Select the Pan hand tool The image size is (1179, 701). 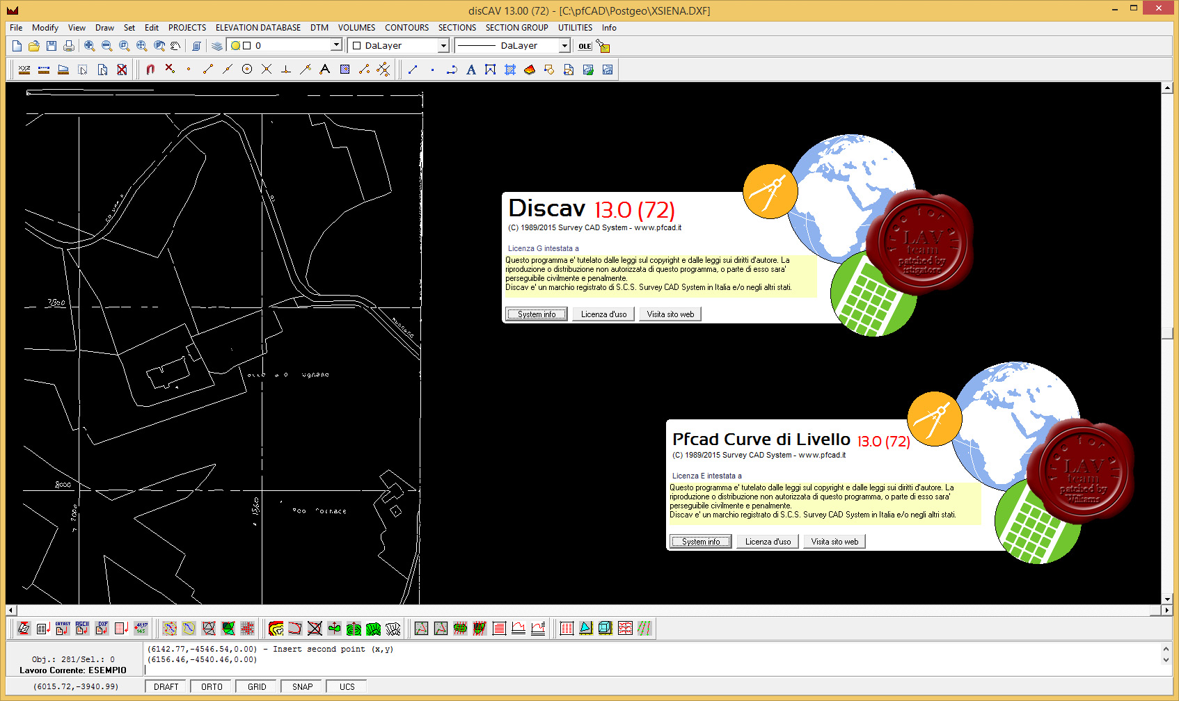tap(175, 46)
